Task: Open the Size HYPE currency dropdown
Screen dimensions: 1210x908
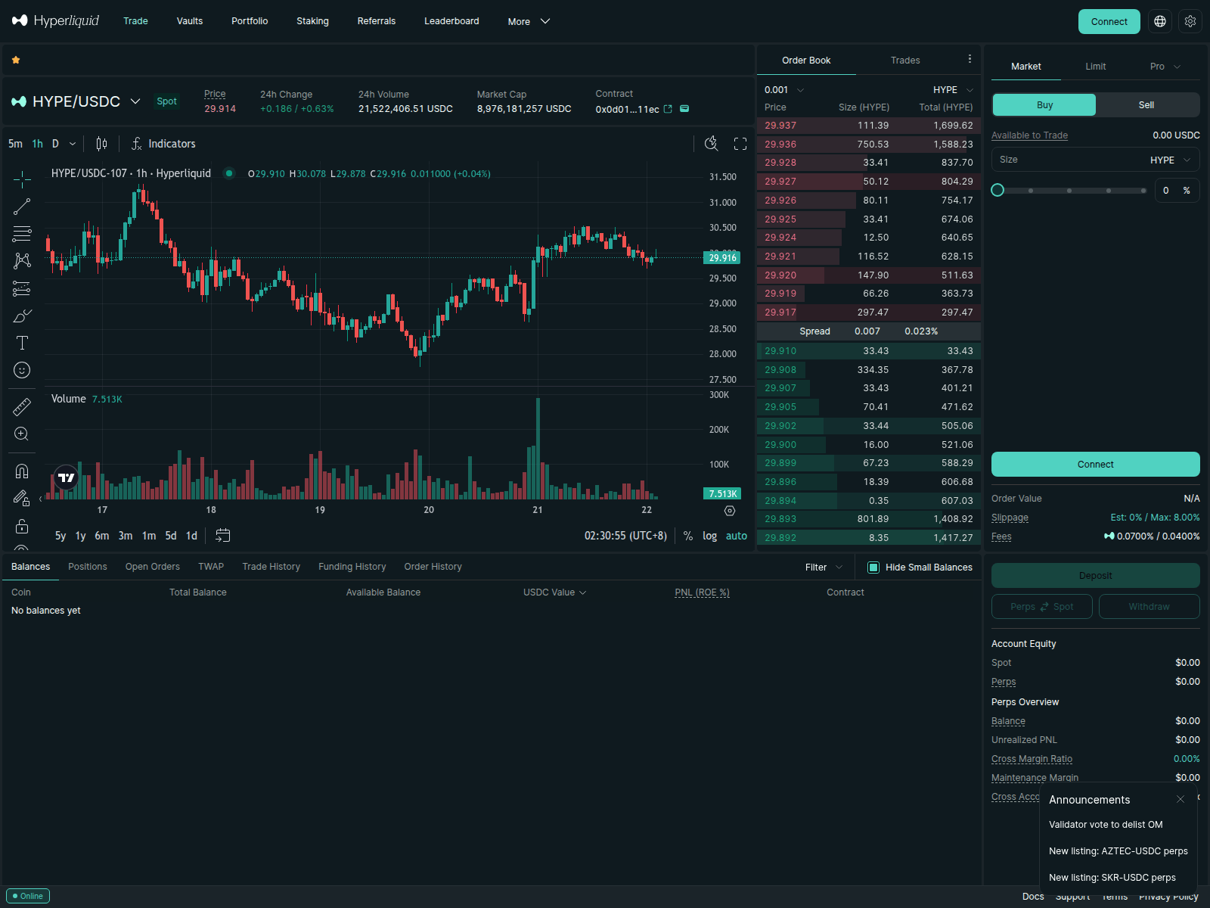Action: coord(1171,160)
